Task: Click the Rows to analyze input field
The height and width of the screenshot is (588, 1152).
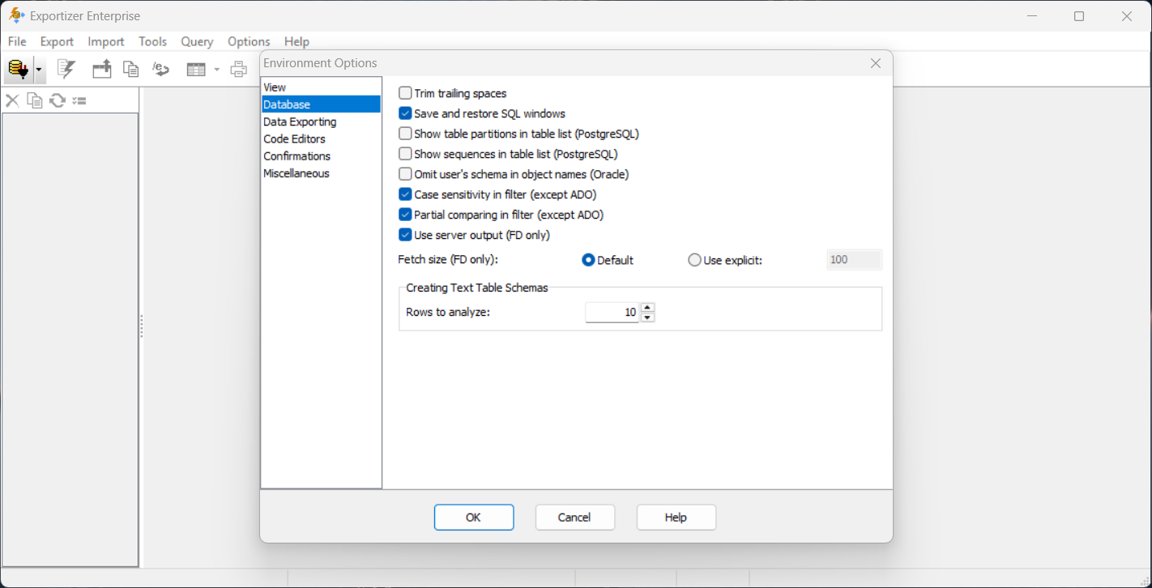Action: tap(612, 313)
